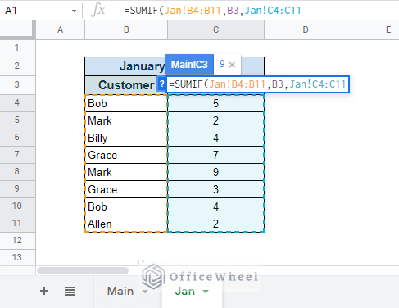
Task: Open the all sheets list icon
Action: [x=70, y=292]
